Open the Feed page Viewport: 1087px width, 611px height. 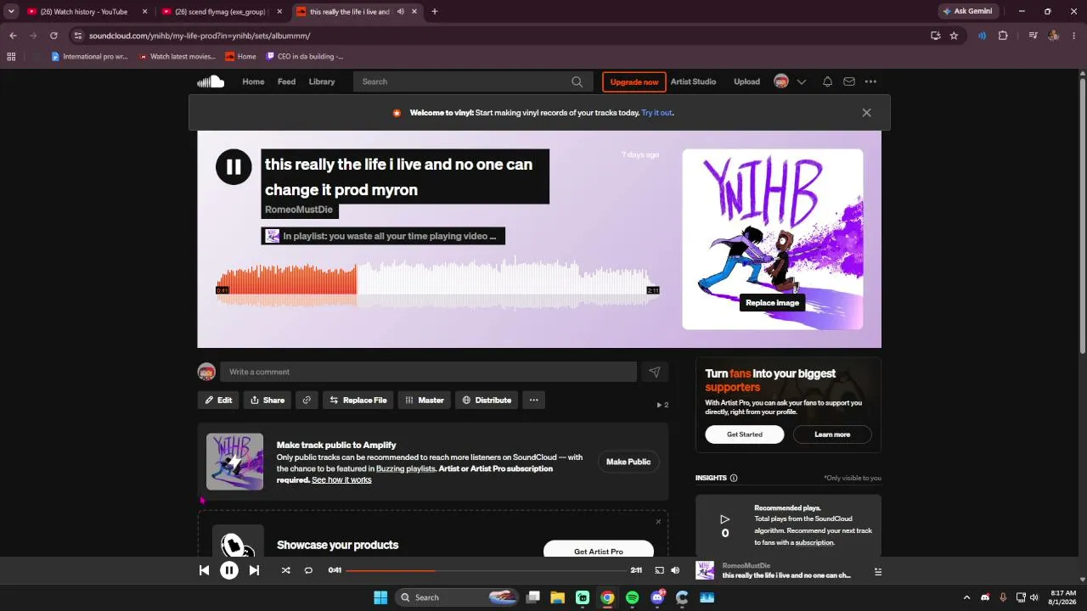(286, 81)
